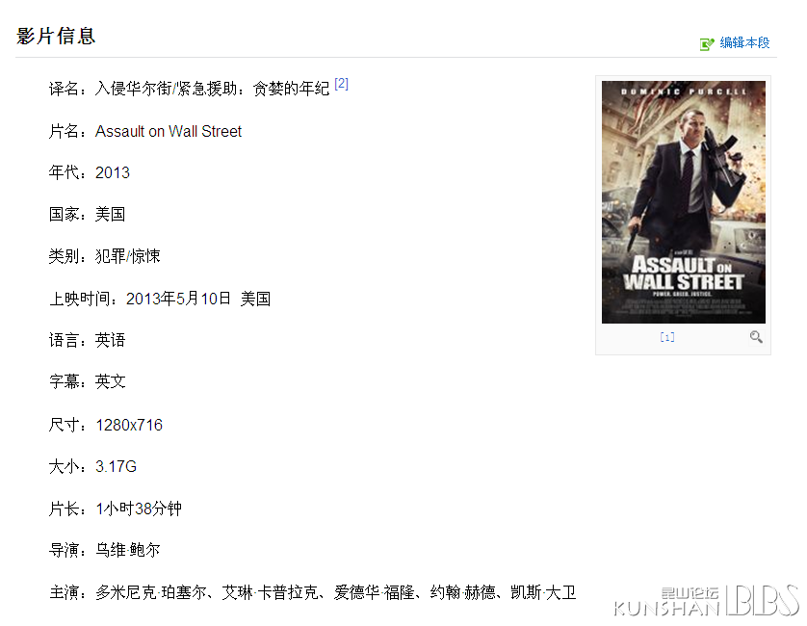Click actor name 爱德华·福隆

(375, 592)
